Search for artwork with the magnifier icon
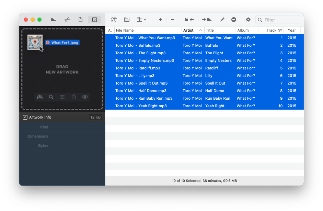The image size is (323, 211). (51, 97)
